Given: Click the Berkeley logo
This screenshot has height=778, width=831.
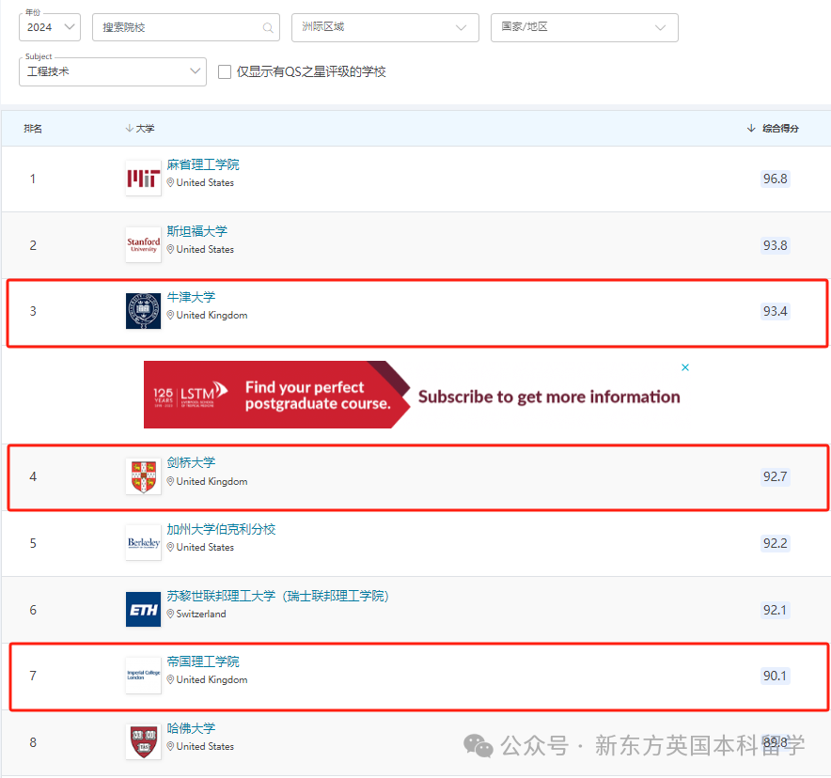Looking at the screenshot, I should (x=143, y=542).
